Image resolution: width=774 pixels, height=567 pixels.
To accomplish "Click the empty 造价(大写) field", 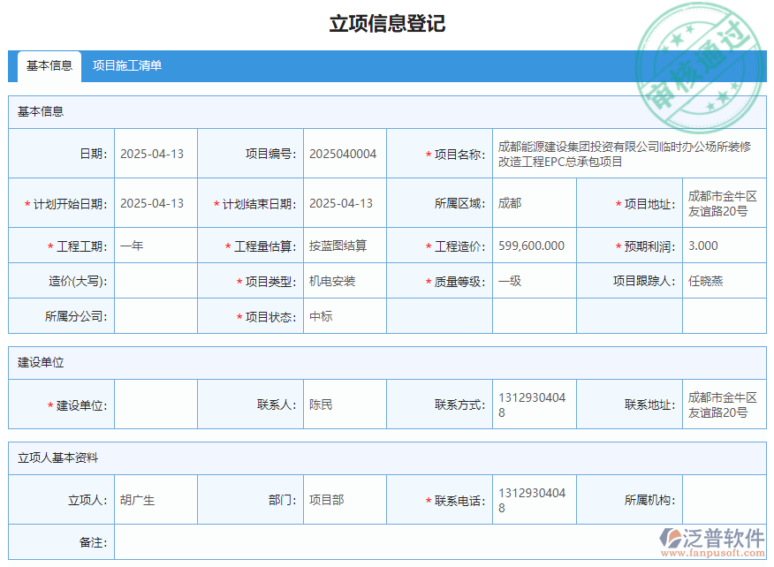I will pos(156,281).
